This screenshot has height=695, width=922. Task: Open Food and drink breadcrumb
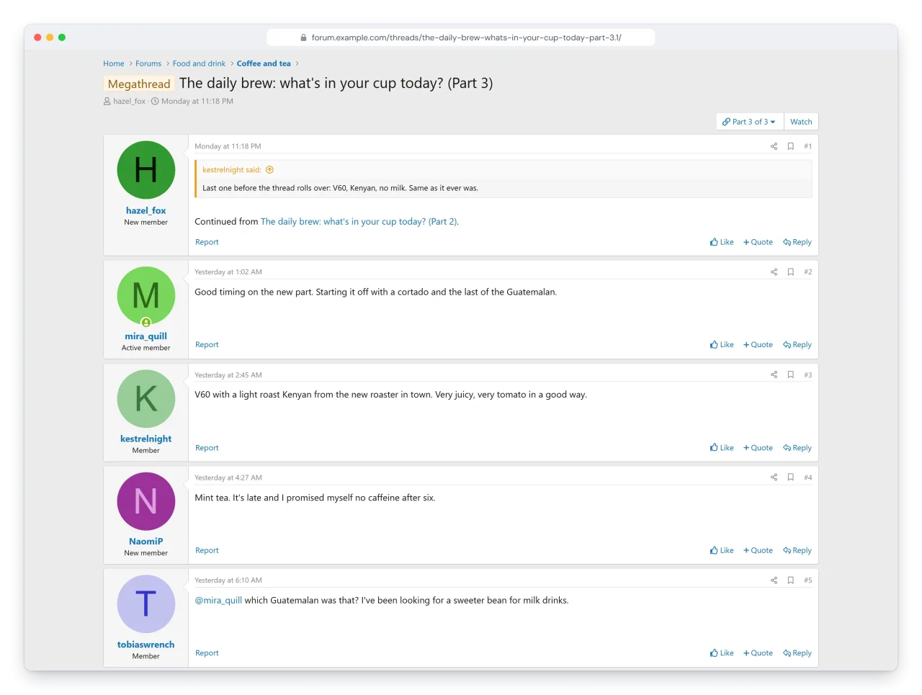coord(199,63)
